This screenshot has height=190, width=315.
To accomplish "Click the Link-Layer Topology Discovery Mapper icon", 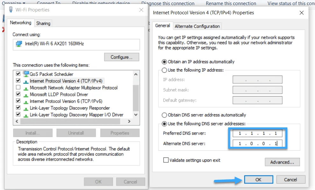I will pos(26,115).
